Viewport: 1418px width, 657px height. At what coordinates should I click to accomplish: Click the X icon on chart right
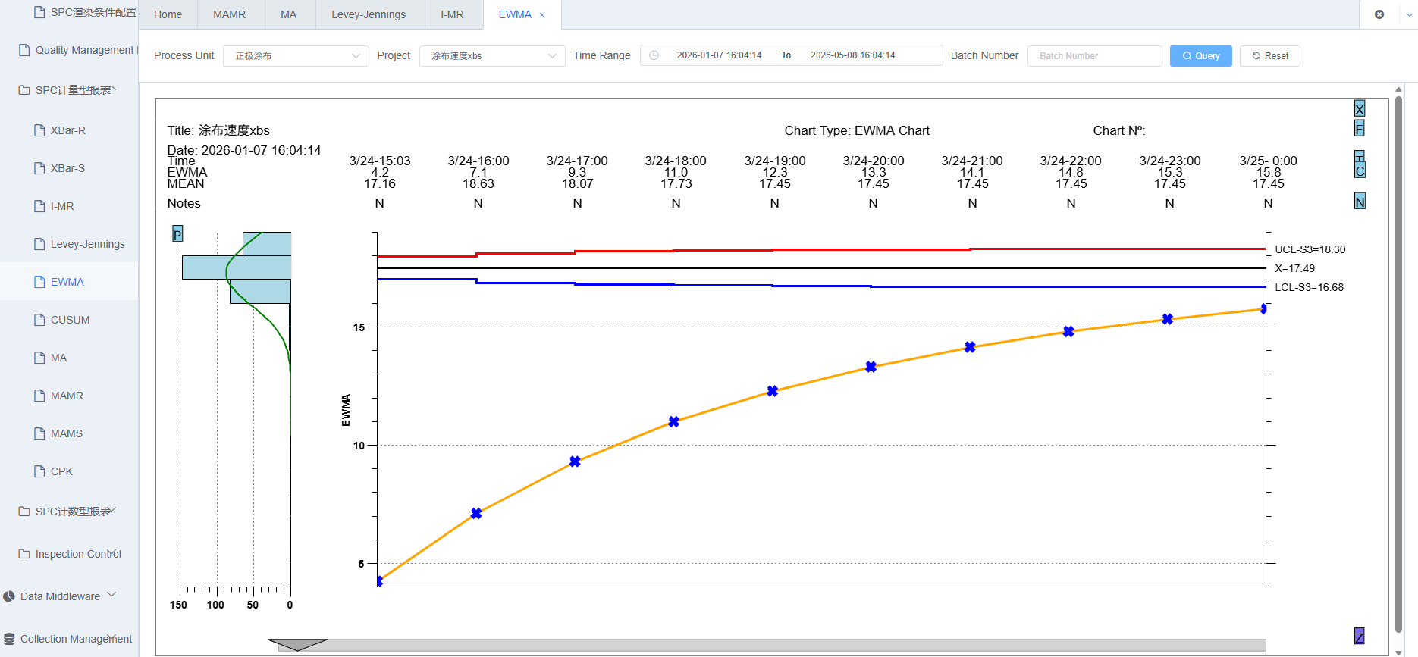[x=1360, y=109]
